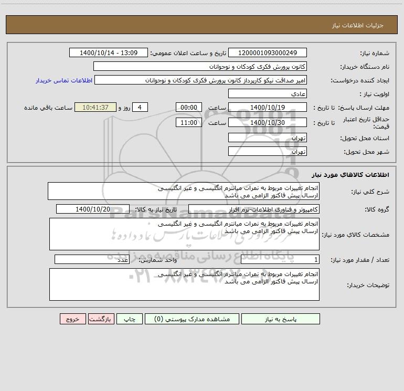
Task: Click delivery province field تهران
Action: click(x=268, y=138)
